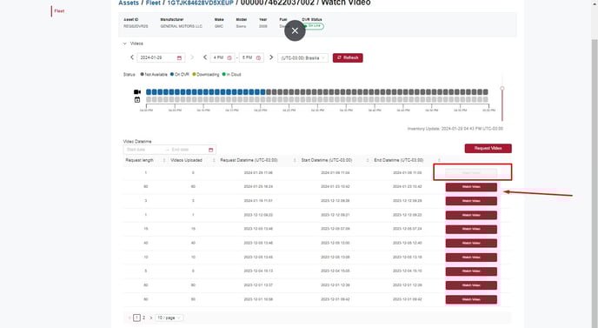Image resolution: width=598 pixels, height=328 pixels.
Task: Close the overlay with the X button
Action: pos(295,31)
